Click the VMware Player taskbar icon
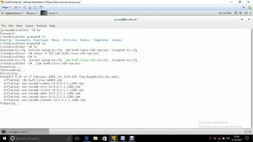The width and height of the screenshot is (253, 142). tap(113, 138)
